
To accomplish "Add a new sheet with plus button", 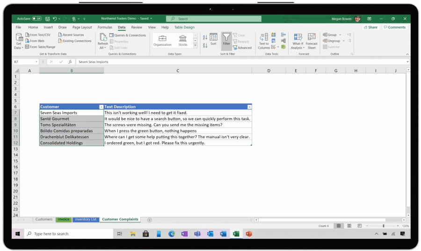I will point(150,220).
